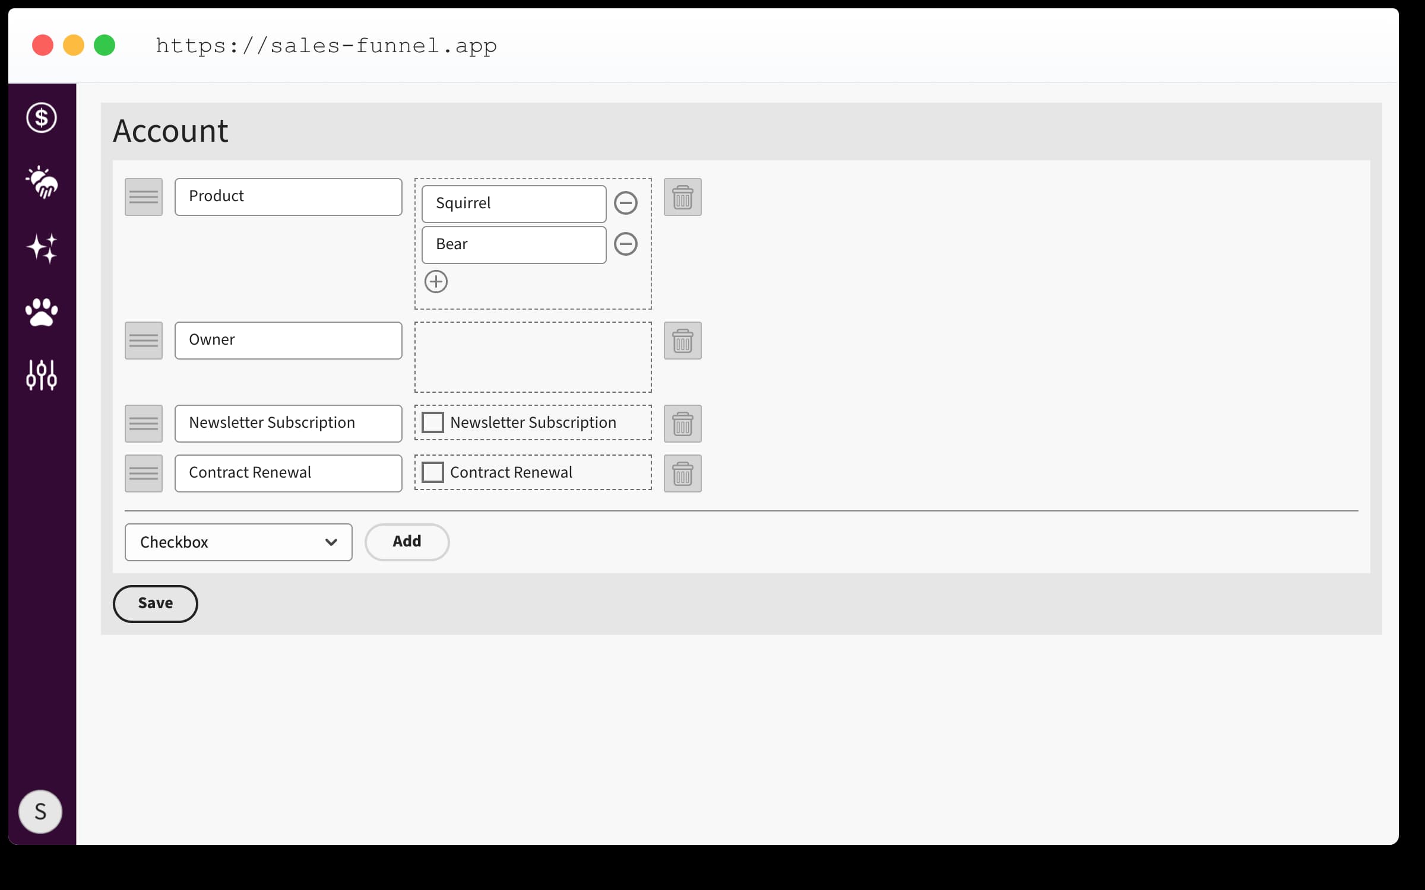Click the Add button to insert field
Screen dimensions: 1425x890
(x=407, y=541)
